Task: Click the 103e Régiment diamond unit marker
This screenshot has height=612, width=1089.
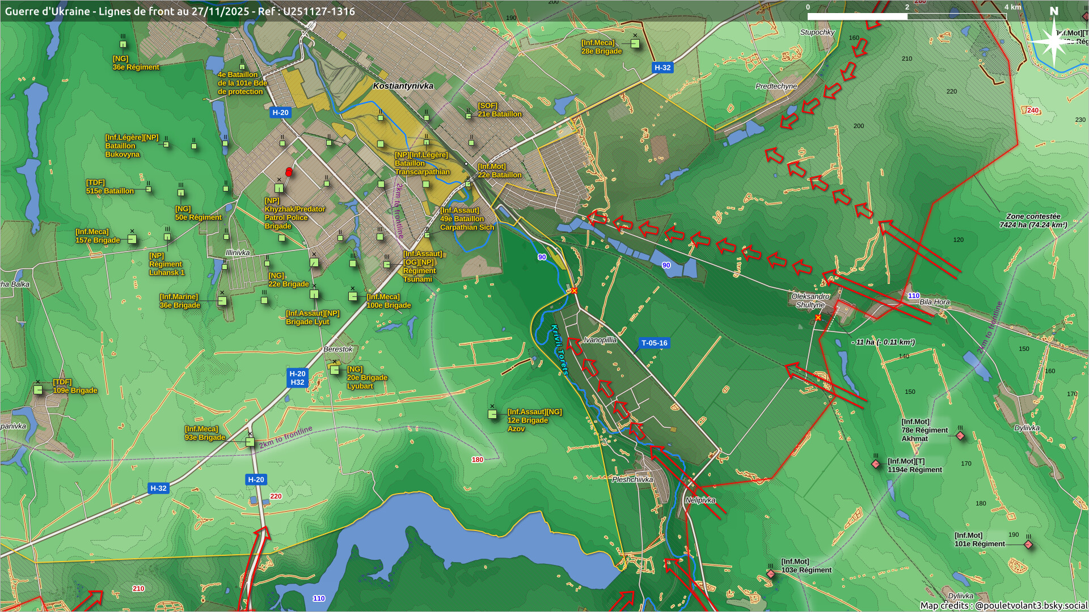Action: click(770, 574)
